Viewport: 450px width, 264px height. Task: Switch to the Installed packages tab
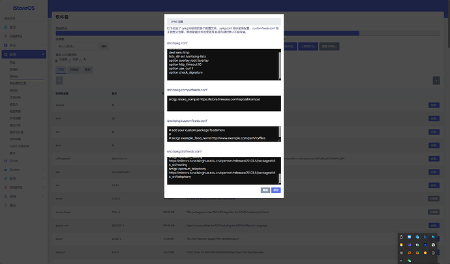tap(74, 68)
